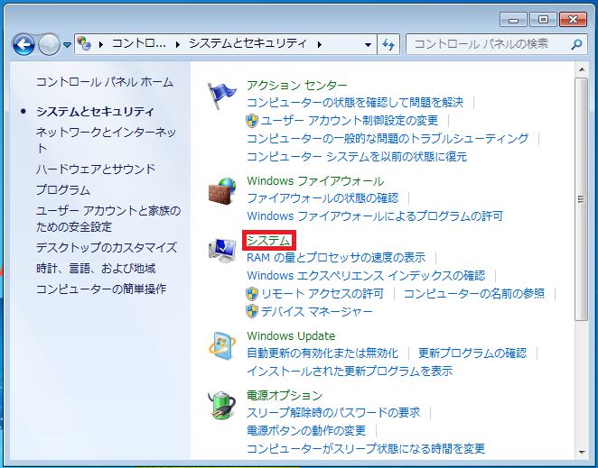Open アクション センター heading link
This screenshot has width=598, height=468.
(x=297, y=85)
